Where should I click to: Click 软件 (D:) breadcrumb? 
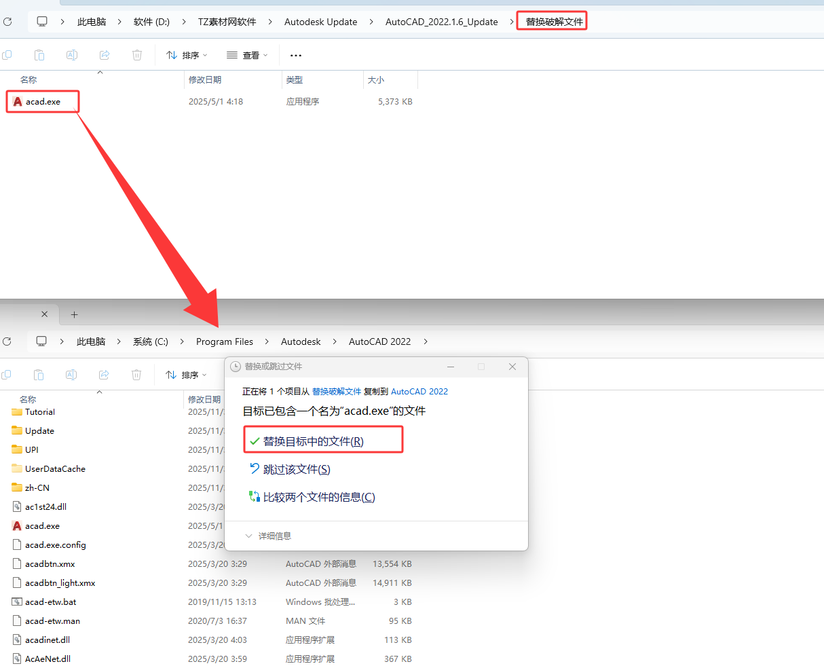point(151,22)
